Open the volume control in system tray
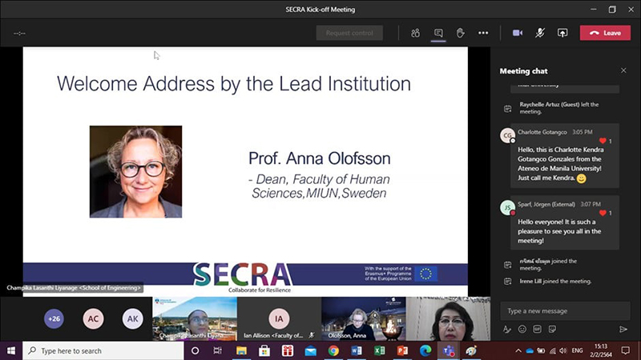 563,350
